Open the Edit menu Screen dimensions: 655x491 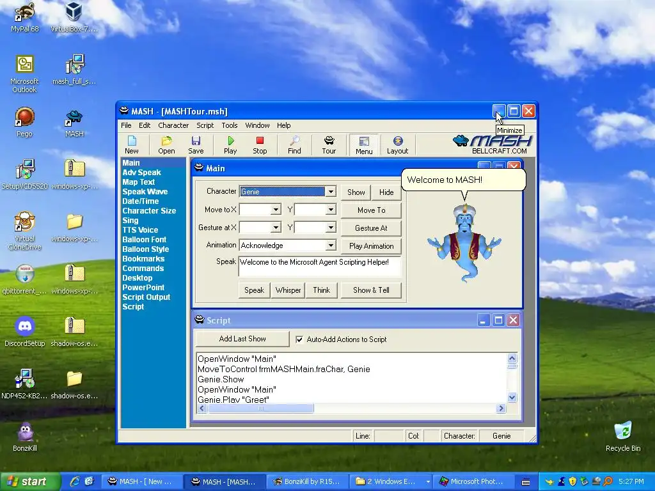tap(145, 125)
